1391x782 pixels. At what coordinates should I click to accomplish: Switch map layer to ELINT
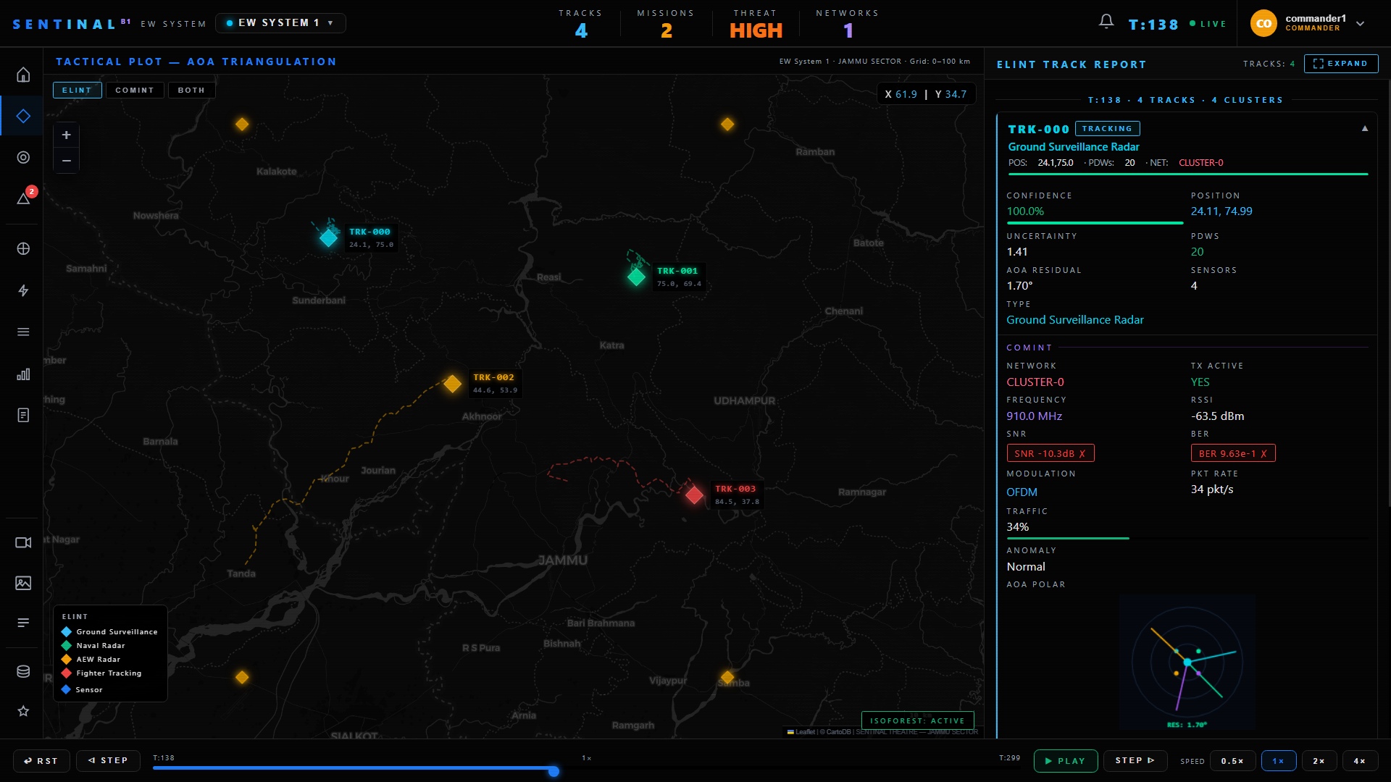pyautogui.click(x=77, y=90)
